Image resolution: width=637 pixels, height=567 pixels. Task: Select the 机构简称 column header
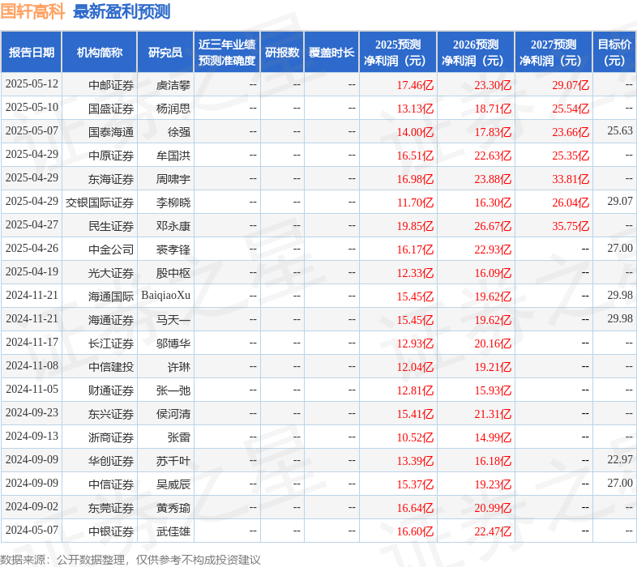coord(99,53)
